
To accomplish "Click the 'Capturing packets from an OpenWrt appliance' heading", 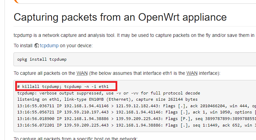I will pos(120,17).
